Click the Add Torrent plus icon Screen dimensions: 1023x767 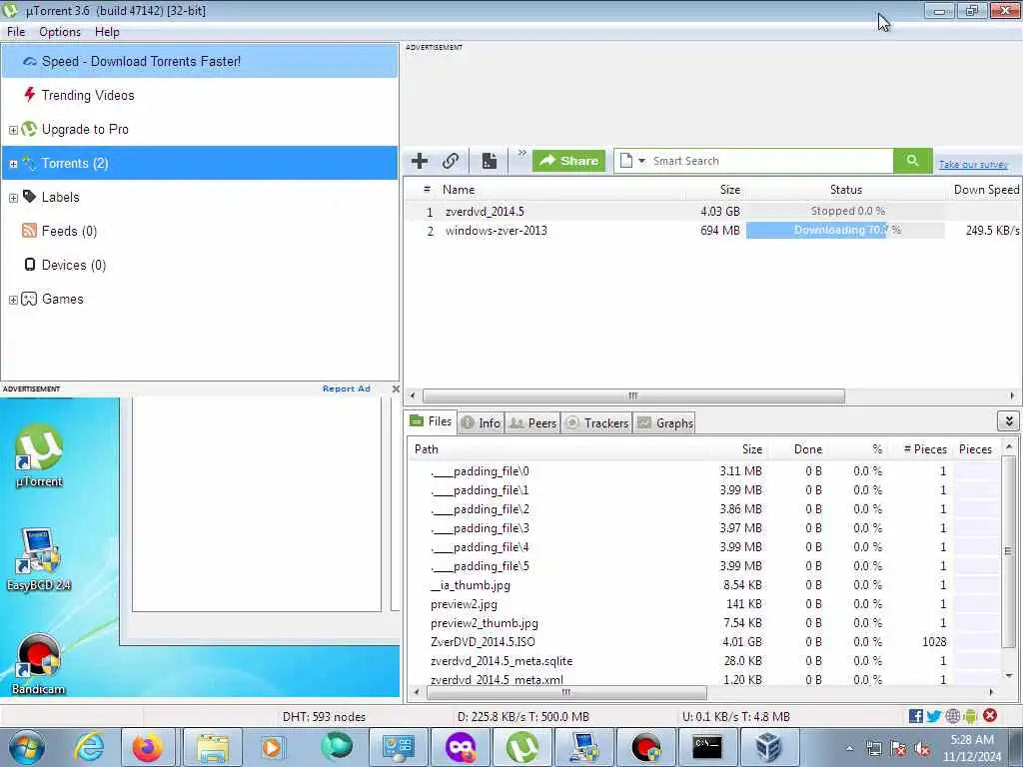(420, 161)
